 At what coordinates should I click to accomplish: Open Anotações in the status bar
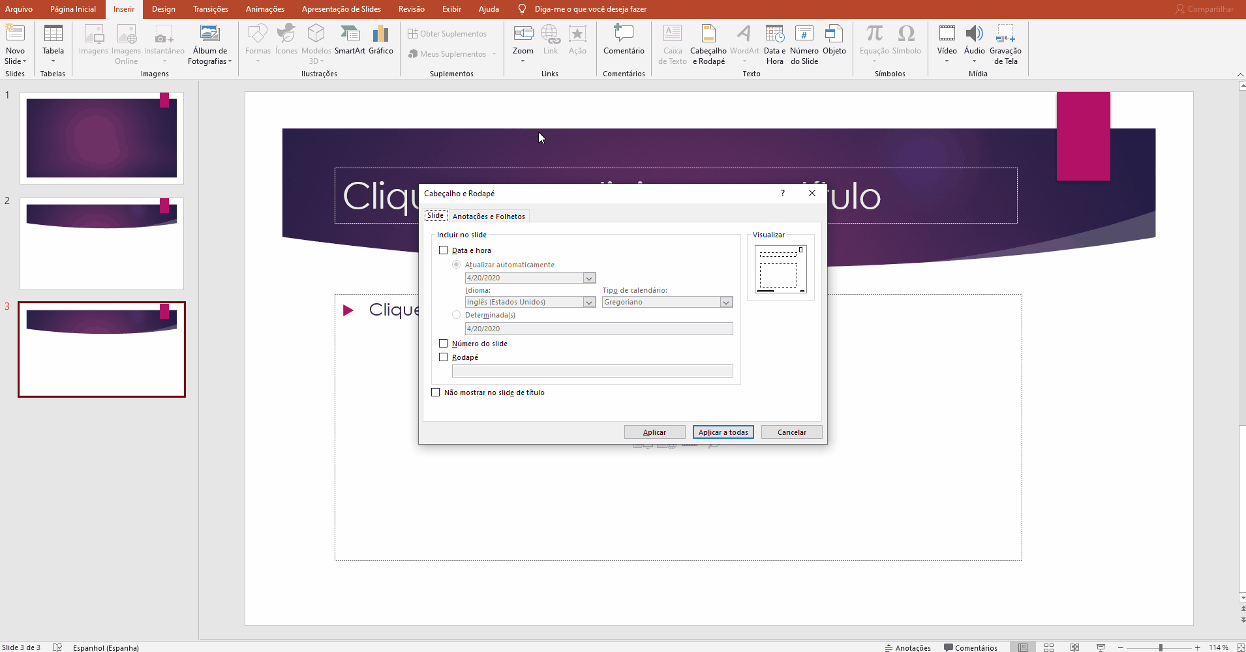click(907, 647)
